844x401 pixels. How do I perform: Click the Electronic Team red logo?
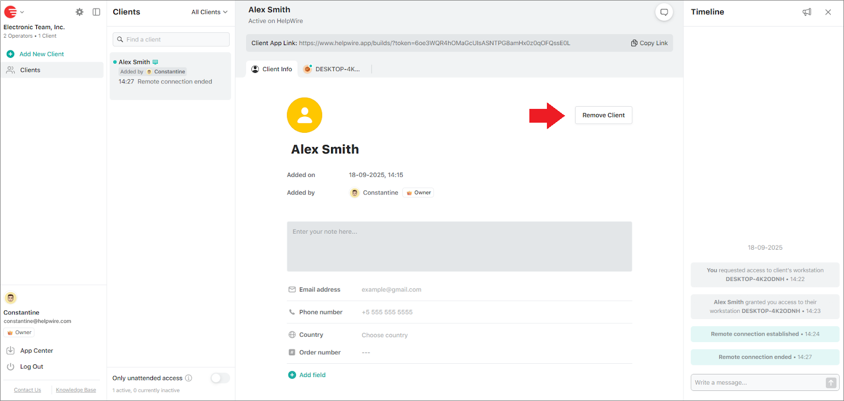pyautogui.click(x=10, y=12)
